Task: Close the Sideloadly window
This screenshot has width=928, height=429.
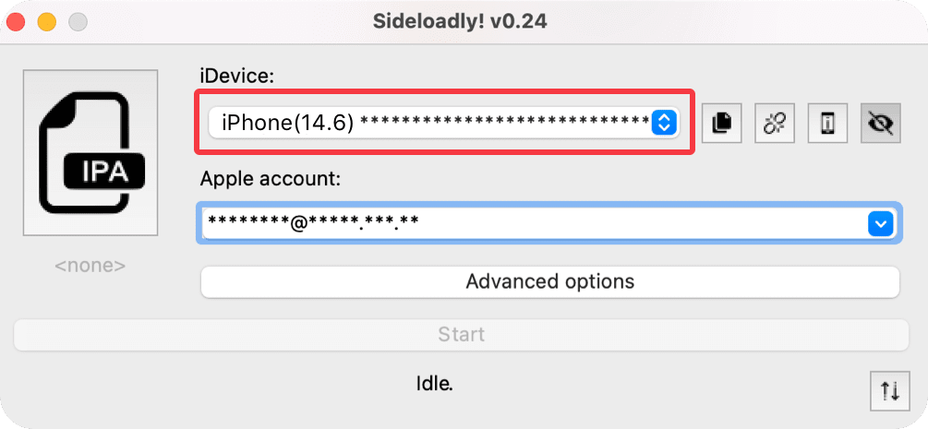Action: pos(16,21)
